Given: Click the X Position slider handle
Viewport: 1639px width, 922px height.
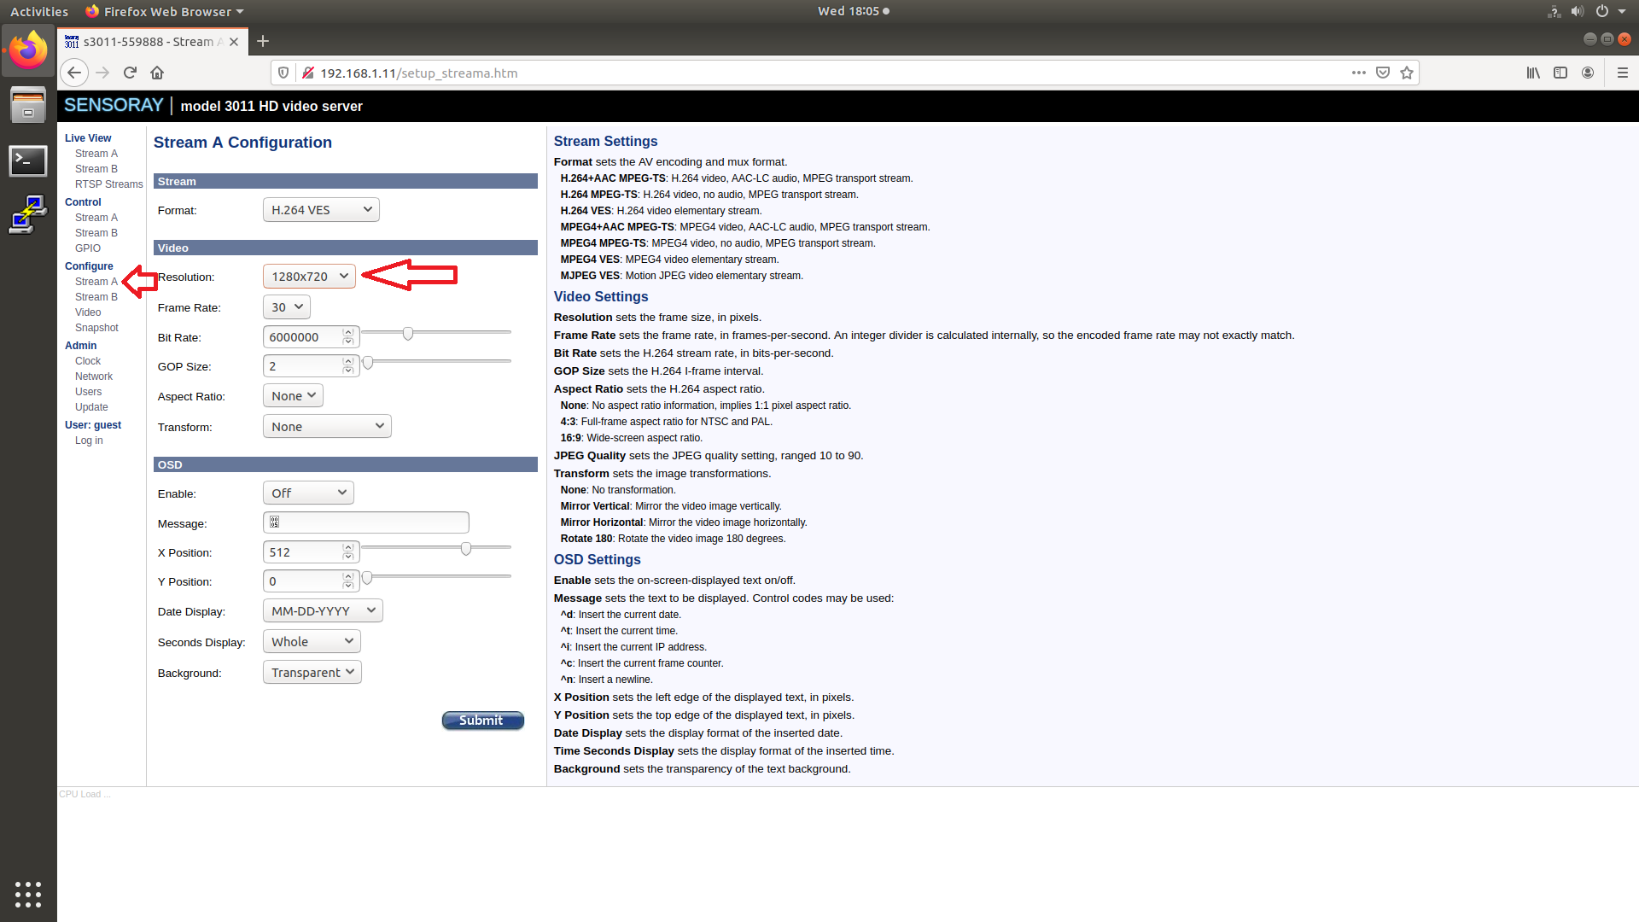Looking at the screenshot, I should pos(466,548).
